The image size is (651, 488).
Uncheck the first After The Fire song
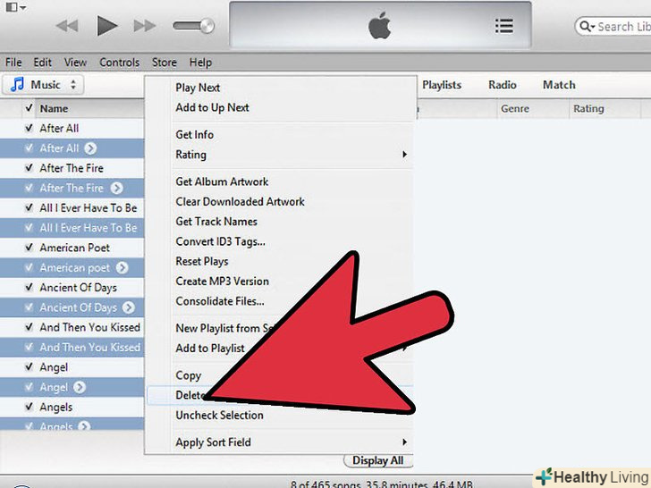click(x=29, y=168)
